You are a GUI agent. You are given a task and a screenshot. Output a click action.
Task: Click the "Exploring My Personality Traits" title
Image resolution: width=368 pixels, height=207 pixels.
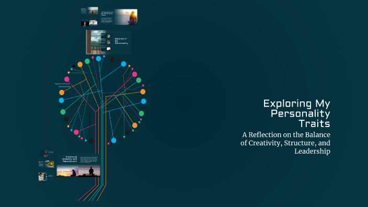(x=297, y=113)
